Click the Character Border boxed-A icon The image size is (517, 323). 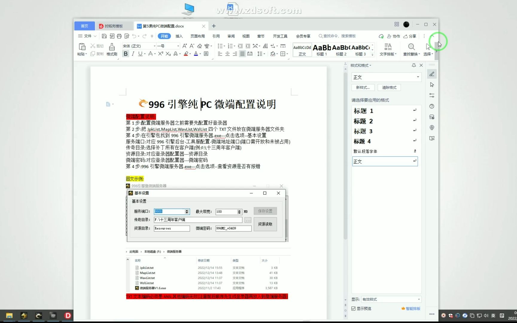[206, 54]
